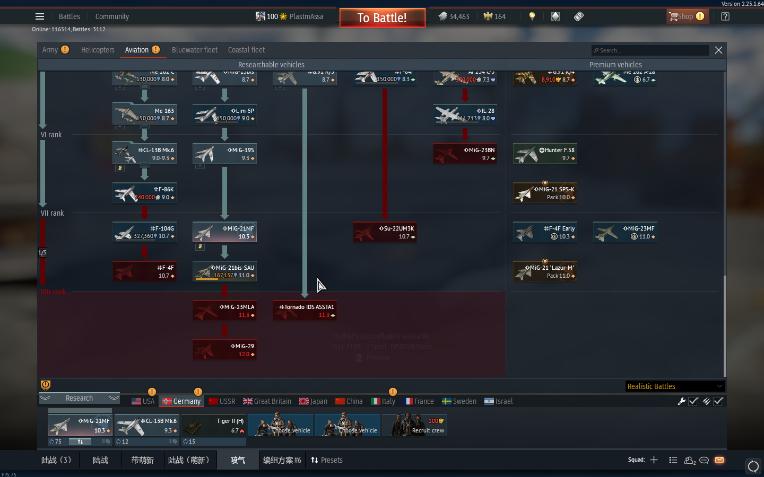Select 喷气 preset tab
Image resolution: width=764 pixels, height=477 pixels.
tap(238, 460)
